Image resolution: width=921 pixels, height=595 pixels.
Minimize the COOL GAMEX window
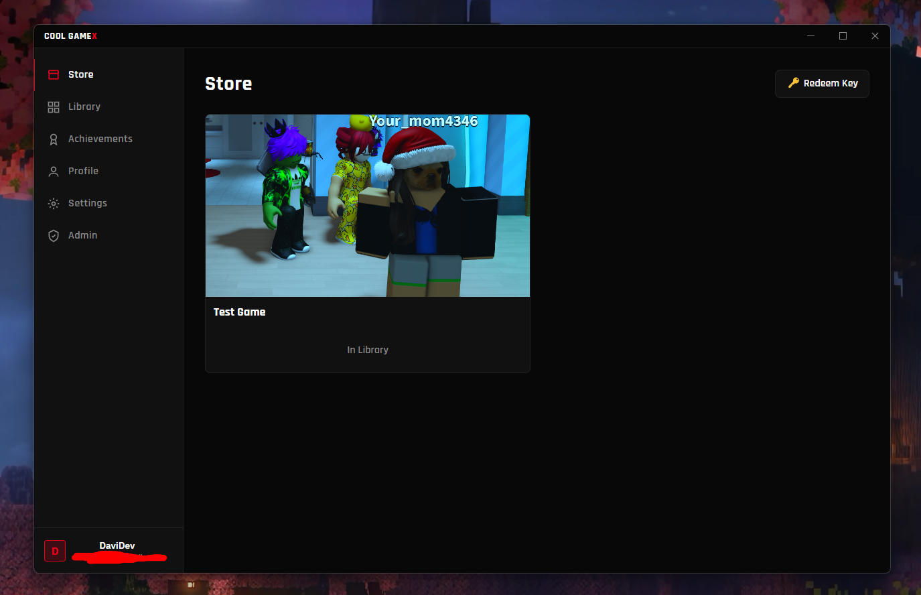tap(810, 36)
